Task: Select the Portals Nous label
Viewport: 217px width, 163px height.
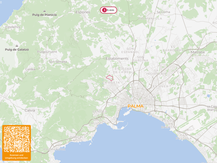Action: click(x=78, y=139)
